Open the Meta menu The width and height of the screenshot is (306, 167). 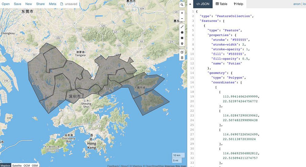click(53, 4)
